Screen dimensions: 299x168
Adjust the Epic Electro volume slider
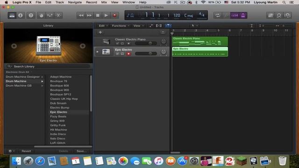point(146,54)
